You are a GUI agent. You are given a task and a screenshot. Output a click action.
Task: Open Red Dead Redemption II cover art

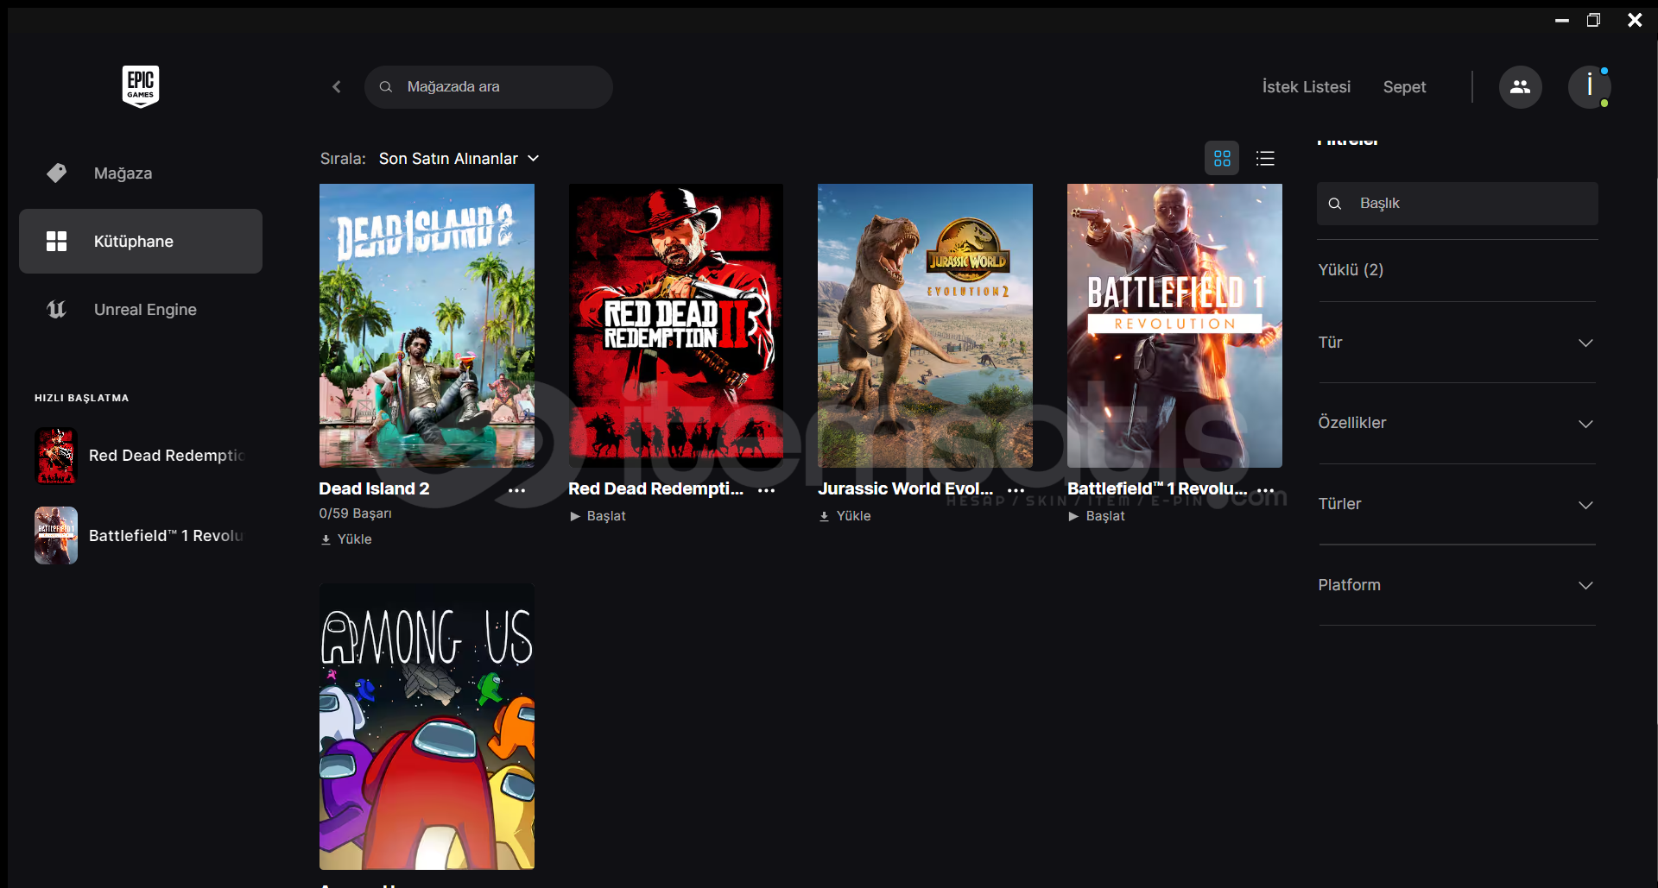(x=676, y=325)
